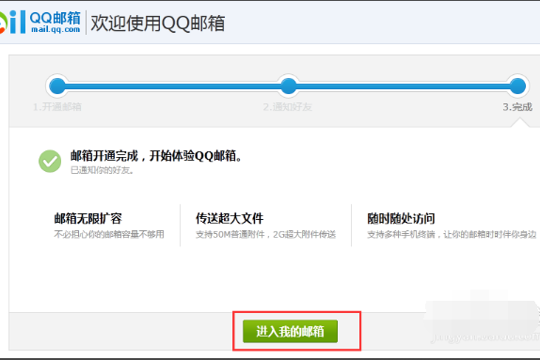This screenshot has height=360, width=540.
Task: Click 支持50M普通附件，2G超大附件传送 description
Action: coord(265,234)
